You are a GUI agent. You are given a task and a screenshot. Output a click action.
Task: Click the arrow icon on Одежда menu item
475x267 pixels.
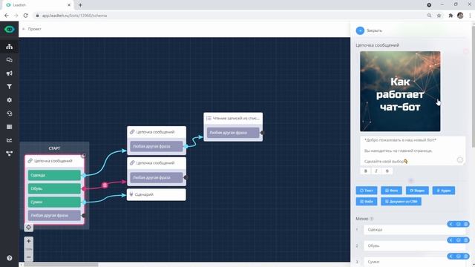pyautogui.click(x=451, y=224)
